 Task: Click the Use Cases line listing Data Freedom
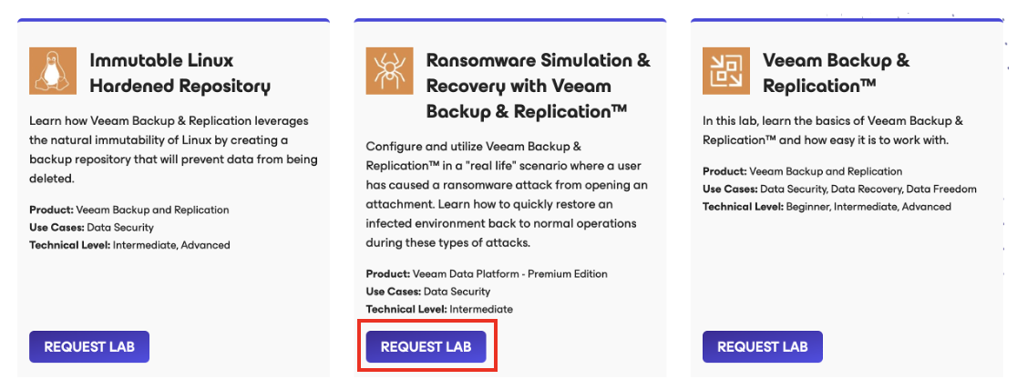pyautogui.click(x=839, y=190)
